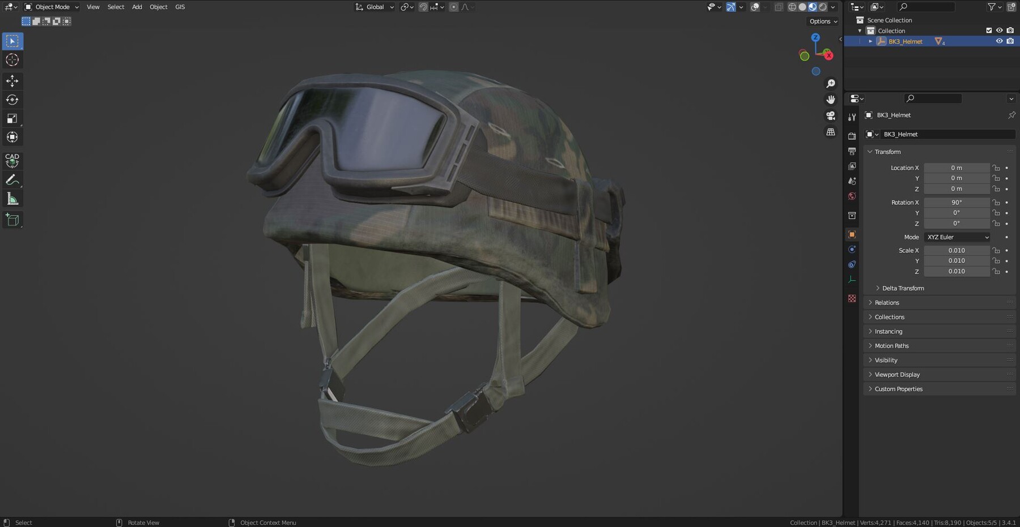Open the World Properties tab
This screenshot has width=1020, height=527.
point(852,196)
